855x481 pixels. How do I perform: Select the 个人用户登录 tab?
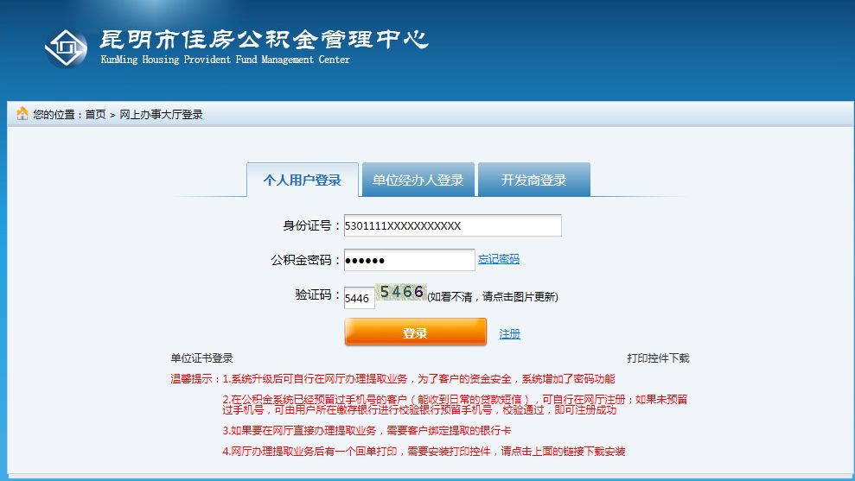click(x=303, y=180)
